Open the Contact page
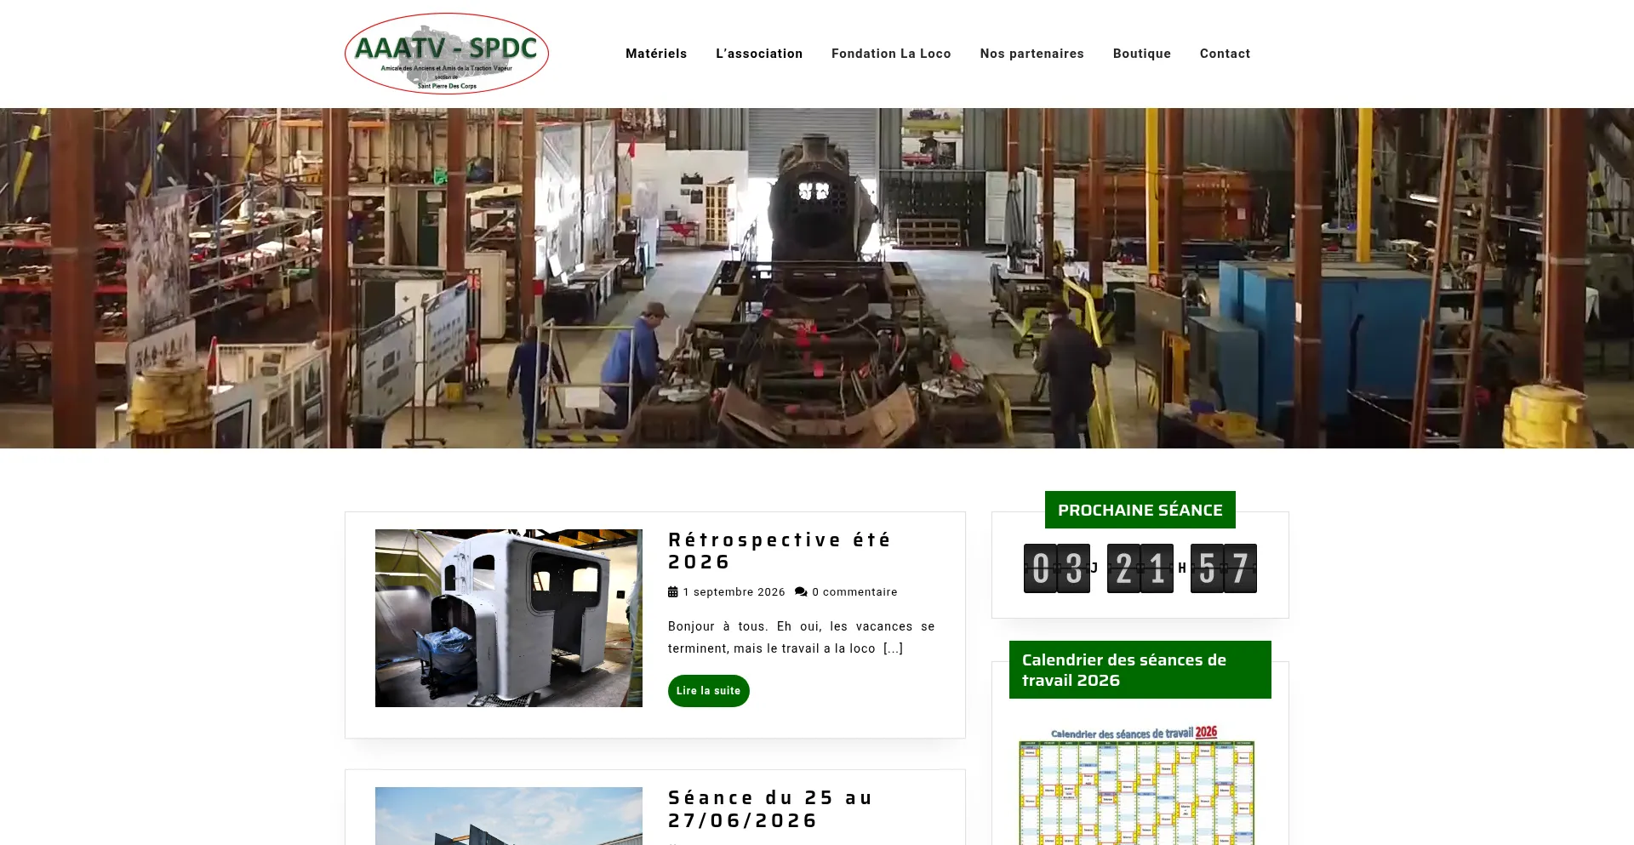Screen dimensions: 1634x845 1225,54
